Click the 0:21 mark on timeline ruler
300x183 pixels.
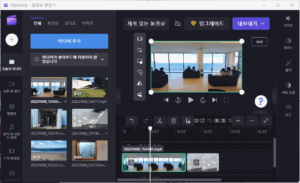tap(208, 132)
